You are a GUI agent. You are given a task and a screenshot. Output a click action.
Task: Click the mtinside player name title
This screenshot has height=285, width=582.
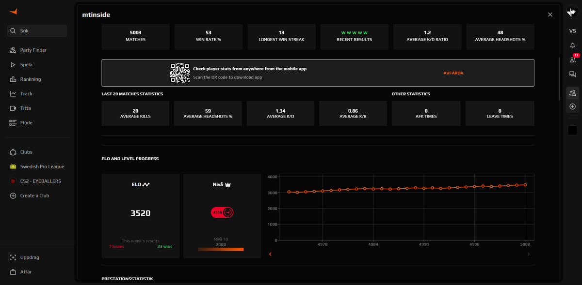coord(97,15)
